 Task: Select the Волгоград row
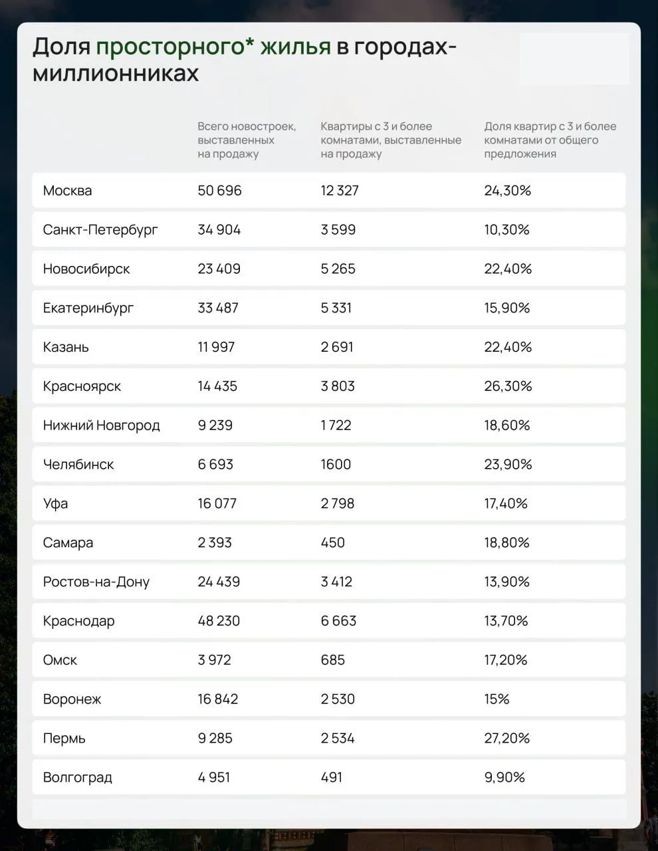328,777
